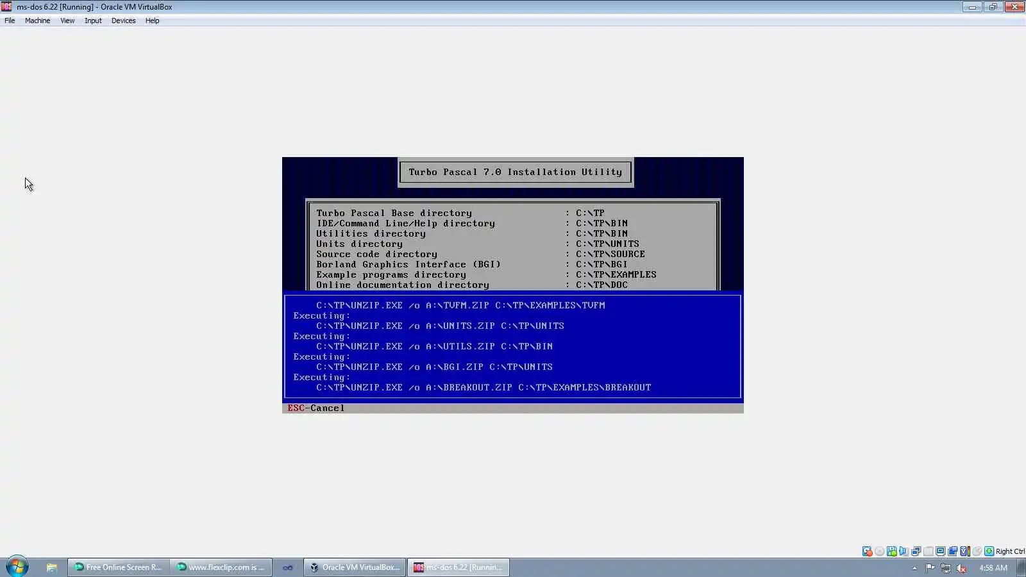Click the USB devices indicator icon
The width and height of the screenshot is (1026, 577).
[x=928, y=551]
